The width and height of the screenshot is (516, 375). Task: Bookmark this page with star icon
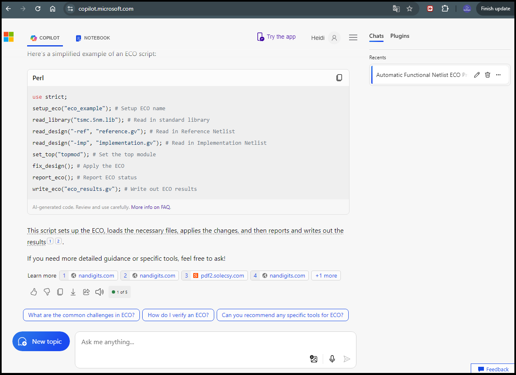[x=410, y=9]
